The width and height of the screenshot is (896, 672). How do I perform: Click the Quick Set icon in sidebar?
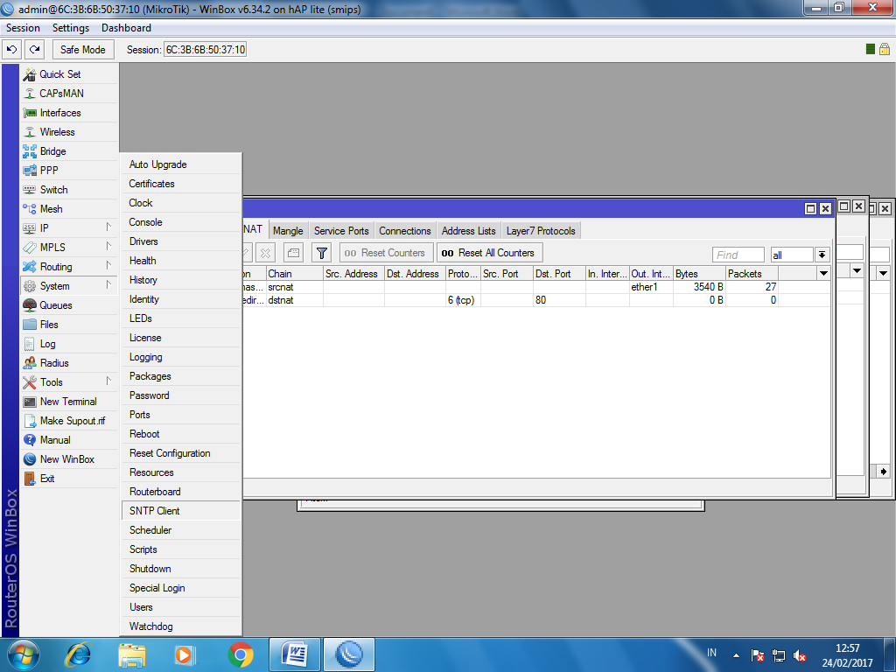[29, 74]
